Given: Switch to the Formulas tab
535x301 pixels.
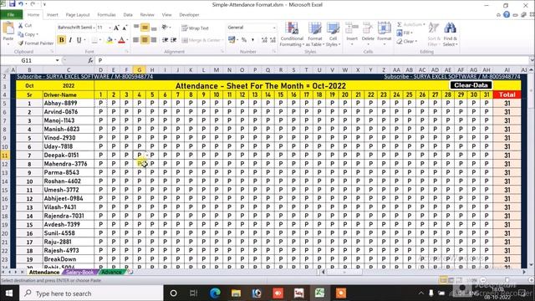Looking at the screenshot, I should pos(106,15).
